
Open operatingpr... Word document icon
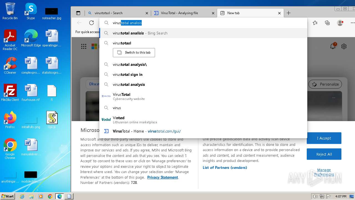[x=52, y=38]
